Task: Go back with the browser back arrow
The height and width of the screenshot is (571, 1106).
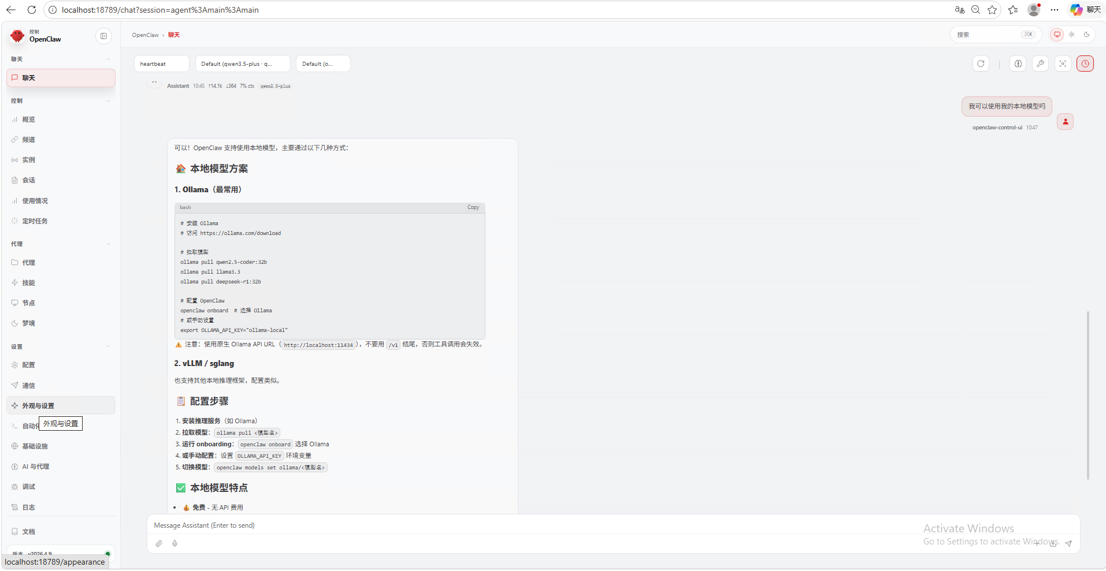Action: pos(11,10)
